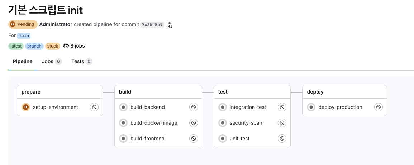Cancel the integration-test job
Screen dimensions: 414x165
click(282, 107)
